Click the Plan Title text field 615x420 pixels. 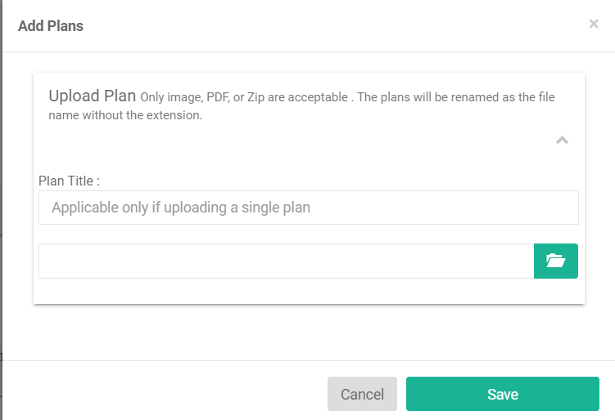[308, 208]
